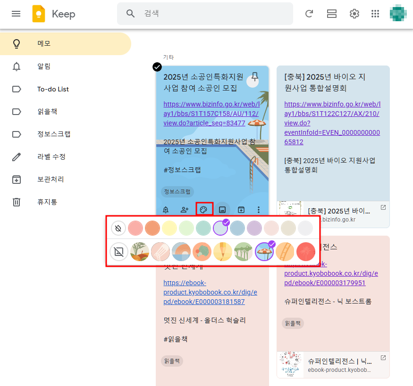Remove note color with the no-color option
Image resolution: width=413 pixels, height=386 pixels.
(x=118, y=228)
